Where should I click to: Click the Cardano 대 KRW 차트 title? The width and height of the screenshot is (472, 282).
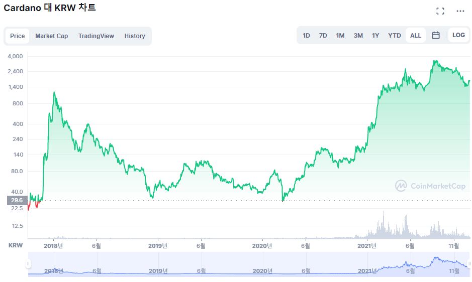coord(50,8)
